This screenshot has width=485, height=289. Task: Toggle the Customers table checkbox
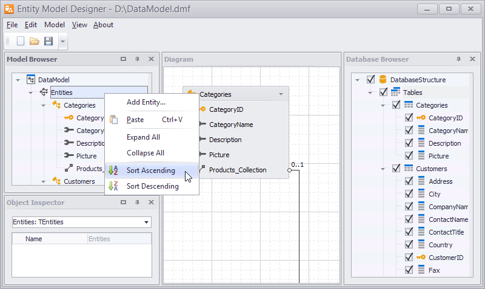[396, 169]
